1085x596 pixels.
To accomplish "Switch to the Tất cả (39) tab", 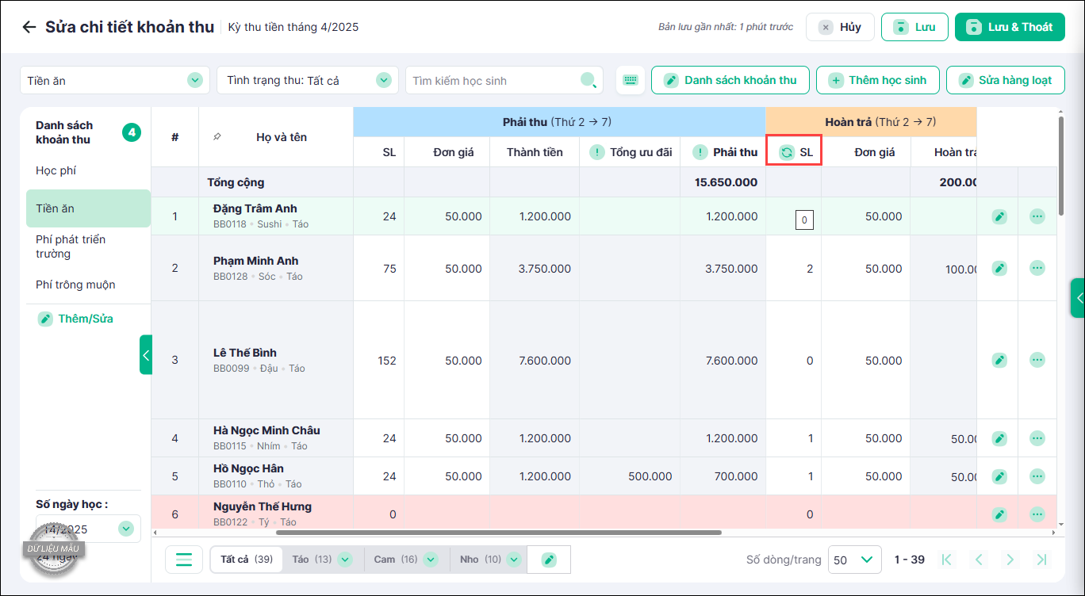I will tap(246, 560).
